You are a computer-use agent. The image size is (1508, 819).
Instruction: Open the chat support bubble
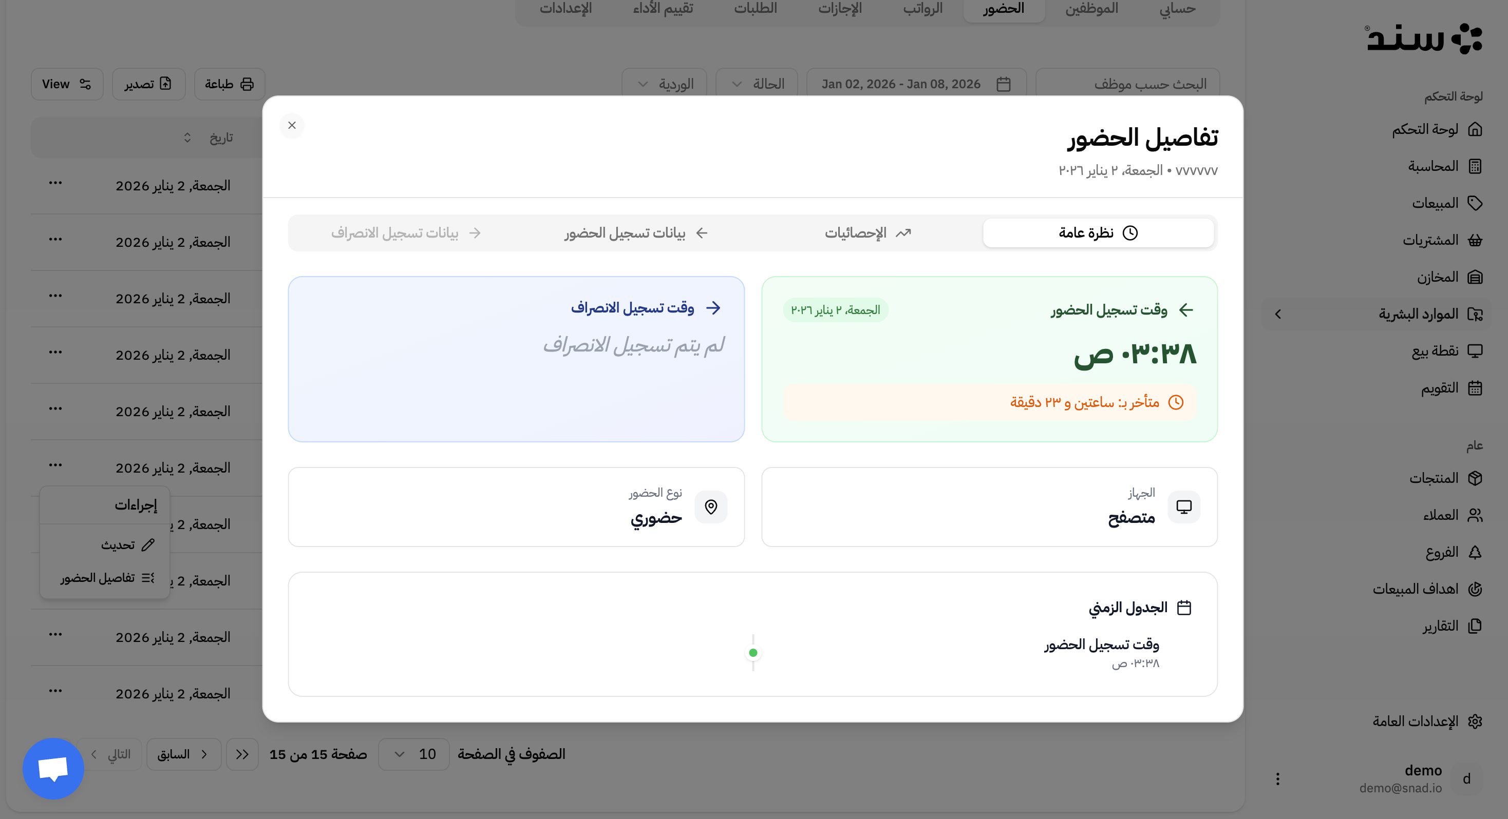[x=53, y=769]
